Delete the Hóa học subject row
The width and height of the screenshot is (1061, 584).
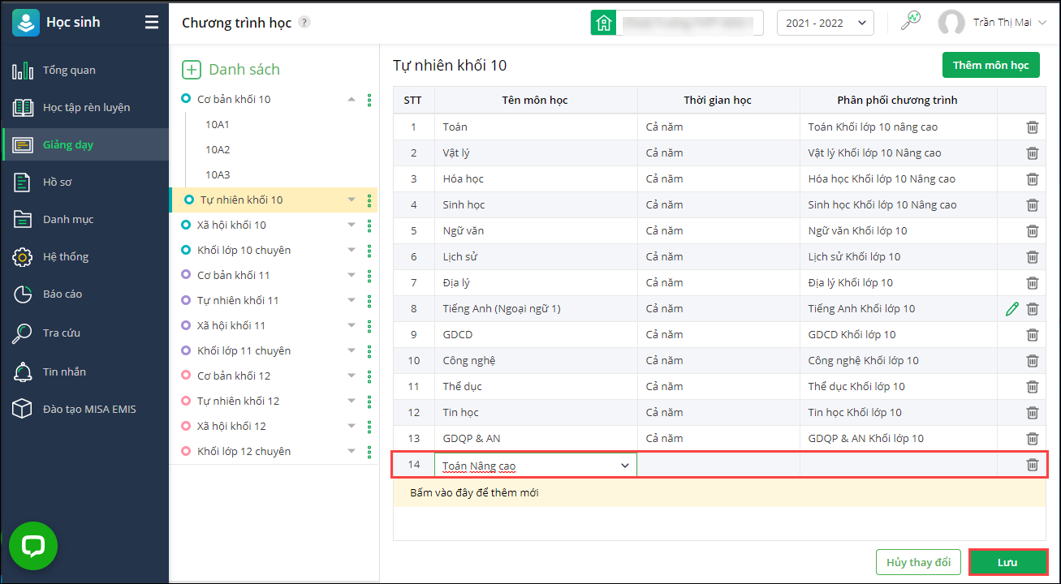point(1033,179)
